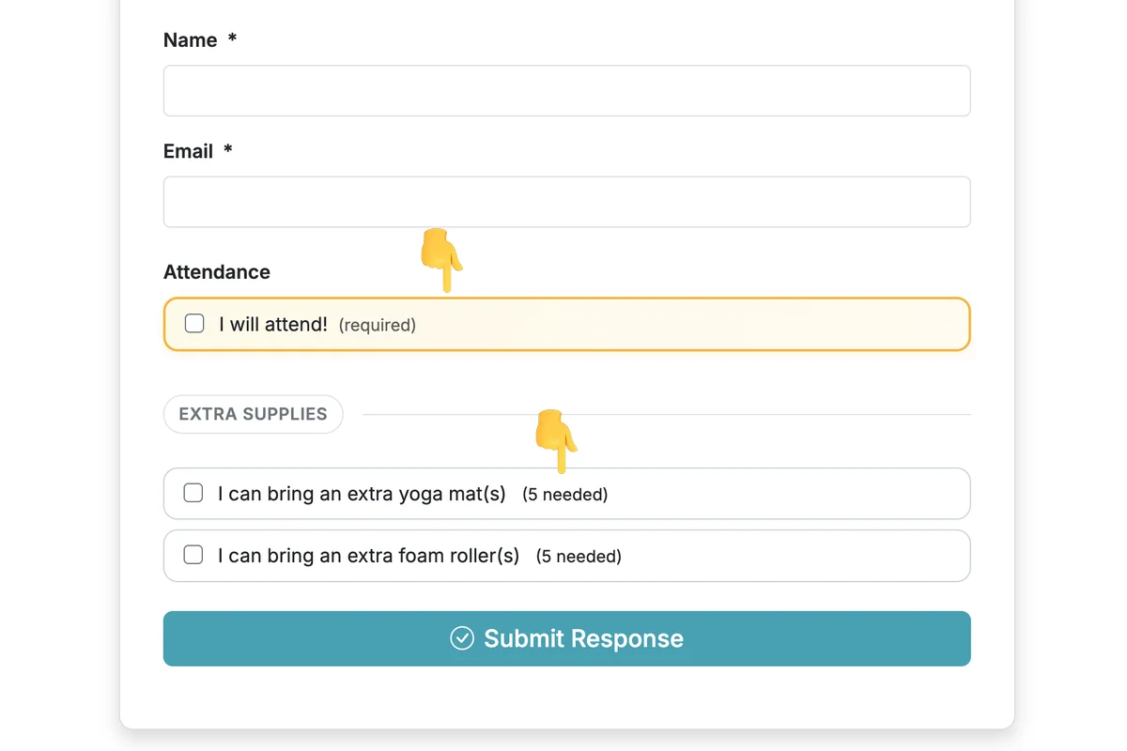1127x751 pixels.
Task: Enable the extra foam roller checkbox
Action: coord(193,555)
